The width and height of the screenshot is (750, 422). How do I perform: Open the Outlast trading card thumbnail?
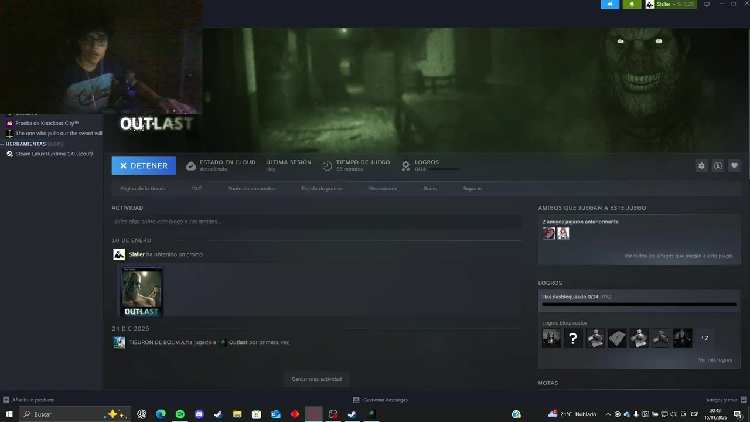142,291
